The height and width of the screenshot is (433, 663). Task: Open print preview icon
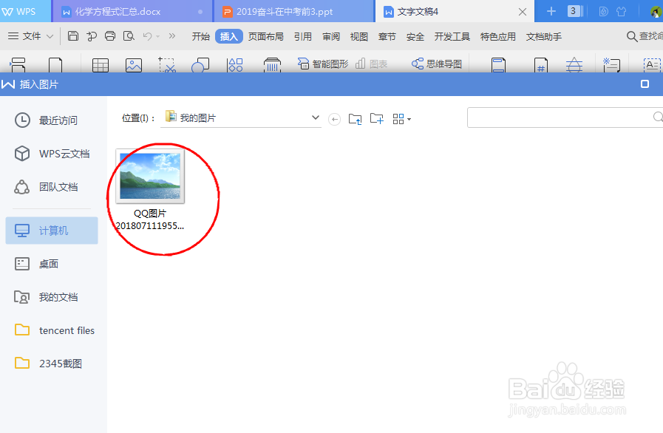pyautogui.click(x=127, y=35)
